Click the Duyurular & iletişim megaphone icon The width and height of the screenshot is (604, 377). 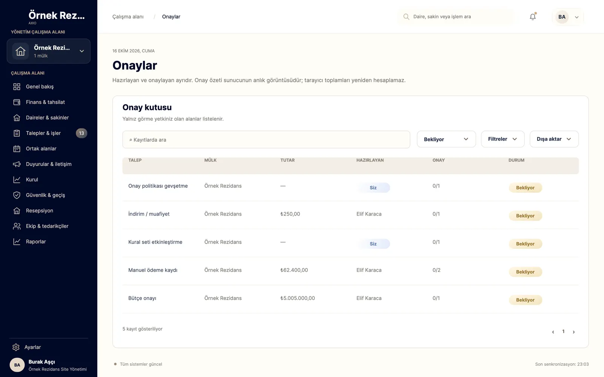tap(17, 164)
